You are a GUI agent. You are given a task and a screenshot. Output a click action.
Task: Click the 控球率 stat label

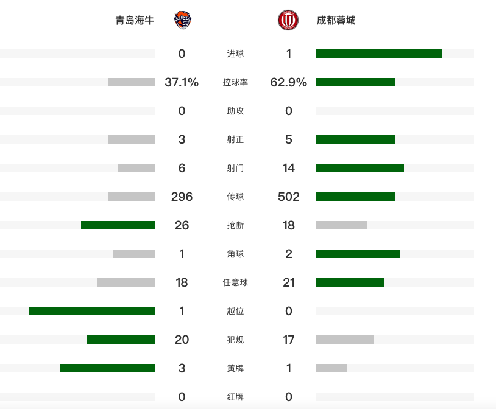(235, 82)
